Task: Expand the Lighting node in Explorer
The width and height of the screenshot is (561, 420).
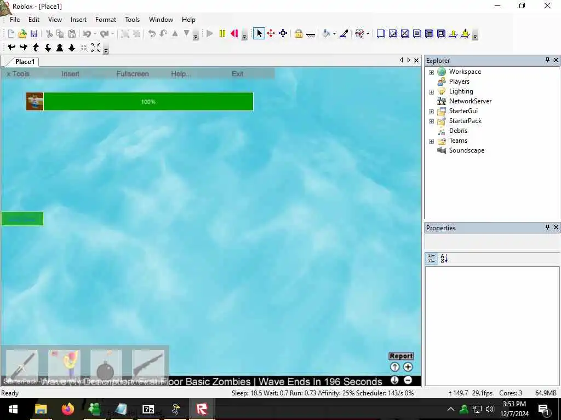Action: (432, 92)
